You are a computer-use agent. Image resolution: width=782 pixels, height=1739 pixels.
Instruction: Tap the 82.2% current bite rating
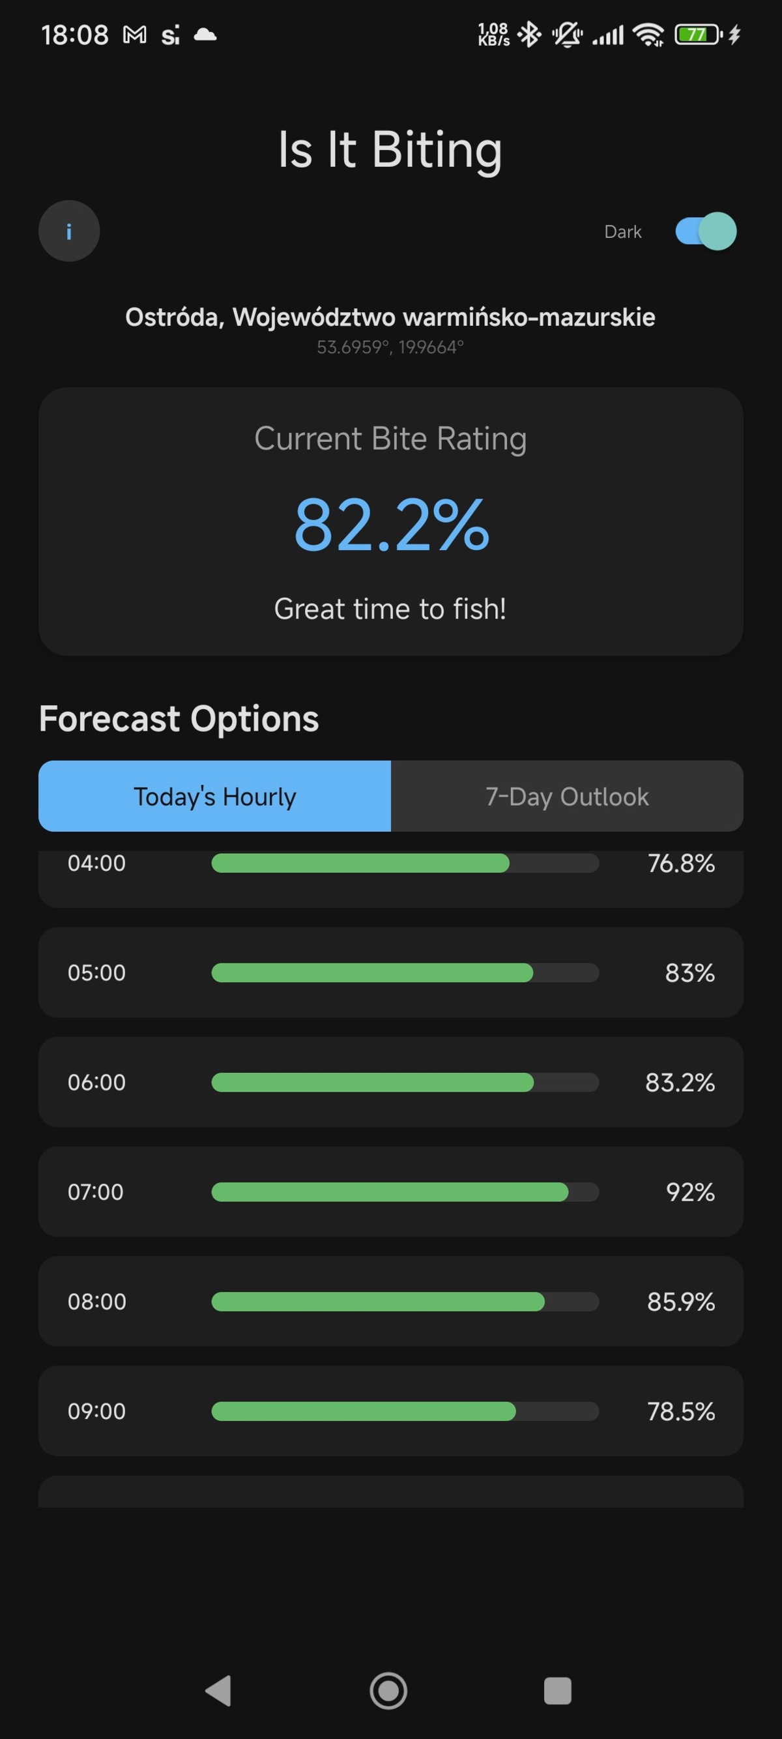pos(392,525)
